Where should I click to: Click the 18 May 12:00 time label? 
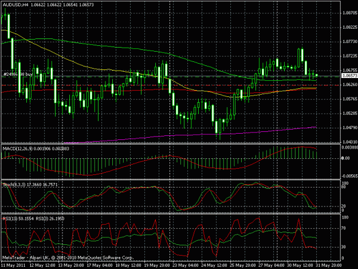(128, 266)
